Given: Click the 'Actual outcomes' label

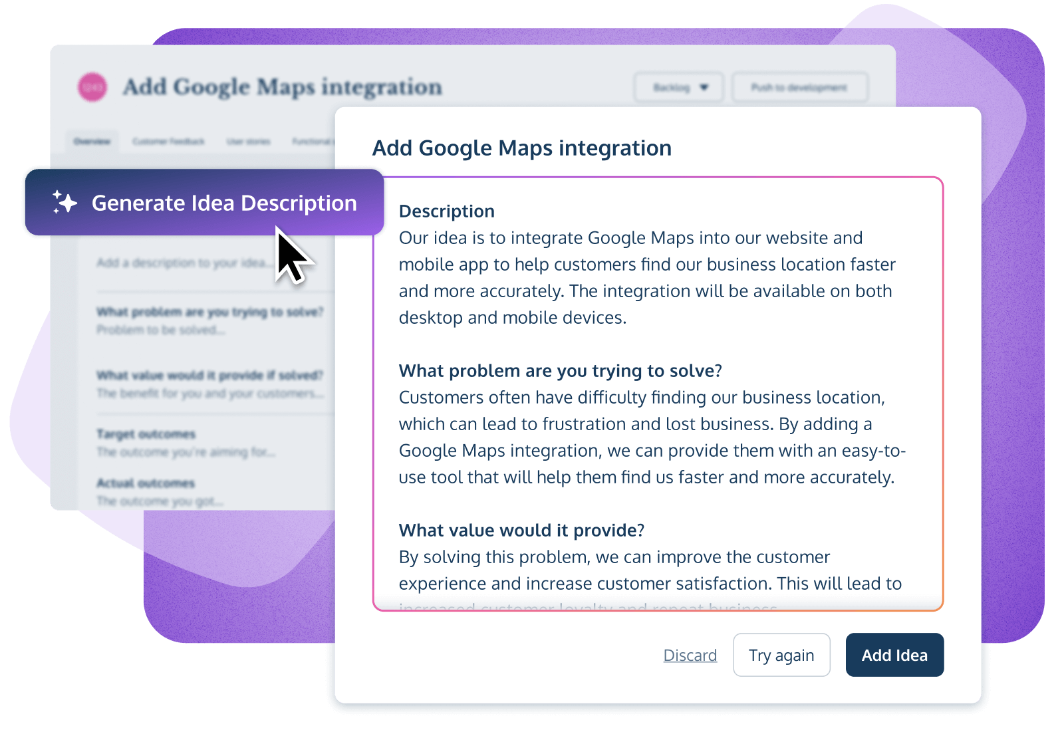Looking at the screenshot, I should click(x=146, y=483).
